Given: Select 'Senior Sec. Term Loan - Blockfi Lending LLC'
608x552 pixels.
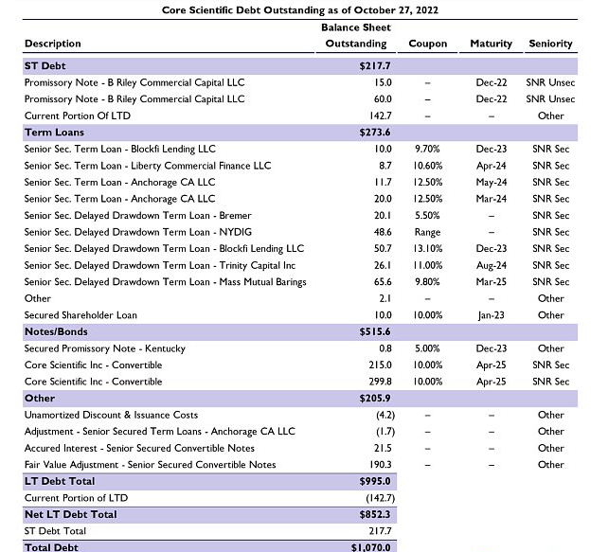Looking at the screenshot, I should pos(120,150).
